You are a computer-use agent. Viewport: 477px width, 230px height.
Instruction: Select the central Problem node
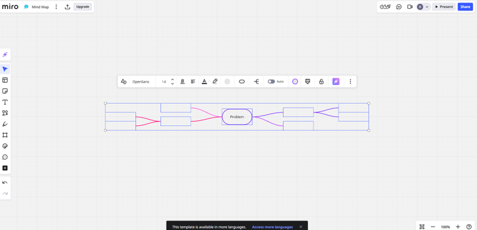tap(237, 117)
